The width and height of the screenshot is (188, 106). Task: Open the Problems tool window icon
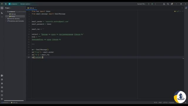[2, 95]
